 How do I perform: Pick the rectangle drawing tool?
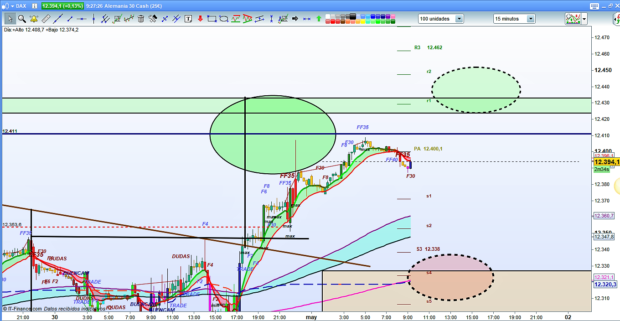pos(212,19)
